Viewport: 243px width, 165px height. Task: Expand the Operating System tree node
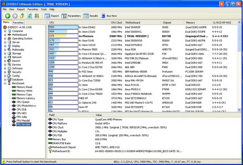pos(5,39)
